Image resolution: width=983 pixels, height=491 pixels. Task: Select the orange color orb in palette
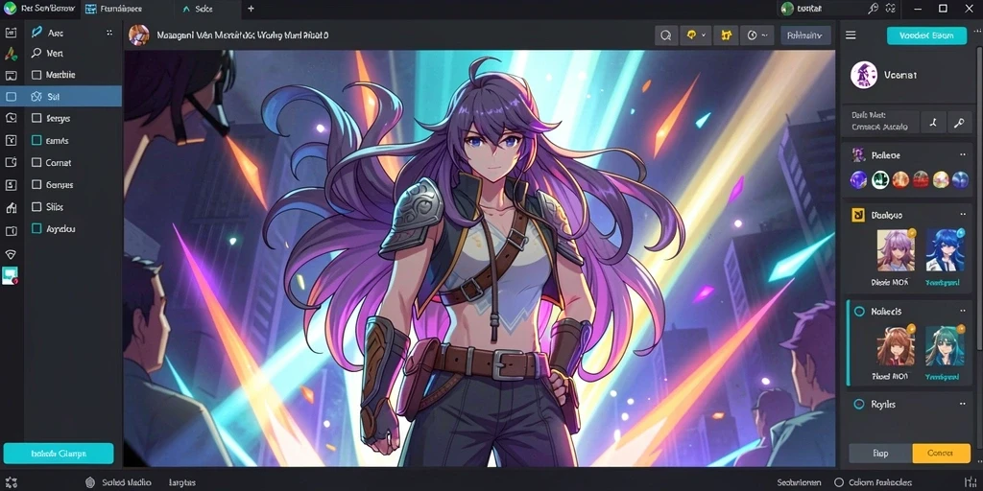point(900,179)
